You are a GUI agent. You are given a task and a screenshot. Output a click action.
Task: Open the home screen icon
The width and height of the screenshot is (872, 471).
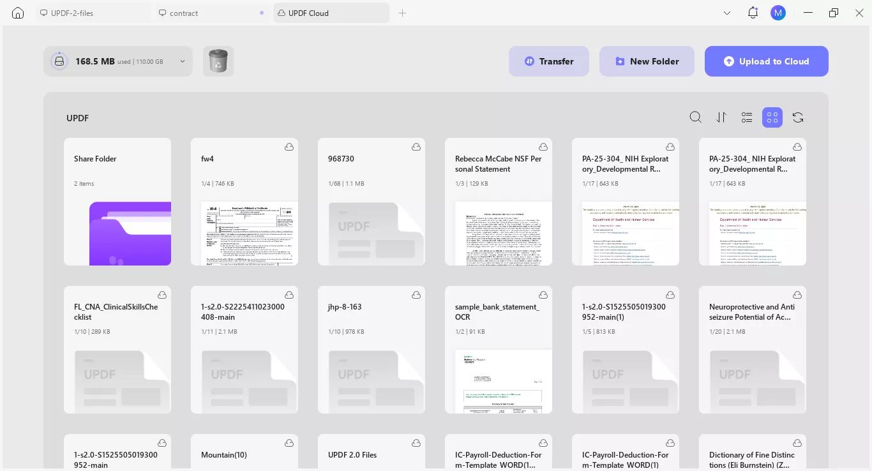coord(17,13)
